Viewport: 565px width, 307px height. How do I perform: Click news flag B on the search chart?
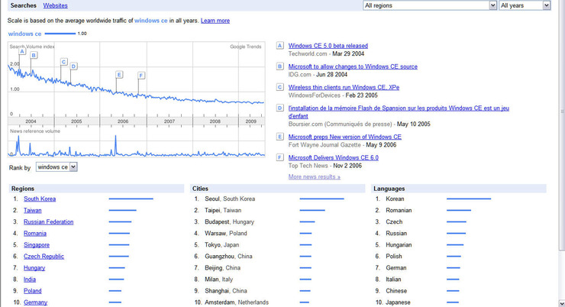[x=34, y=55]
